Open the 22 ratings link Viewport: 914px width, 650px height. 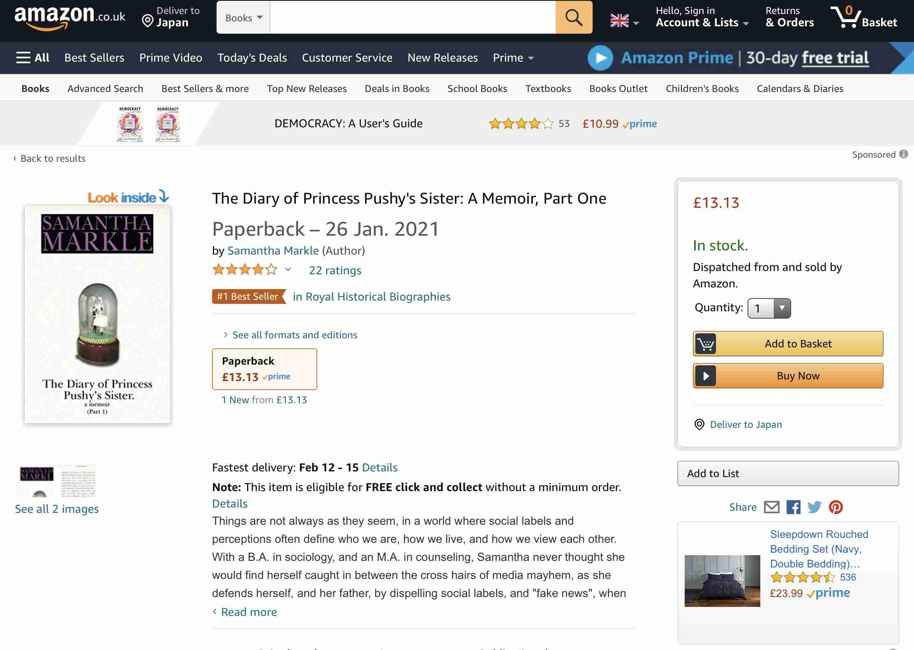[x=335, y=270]
